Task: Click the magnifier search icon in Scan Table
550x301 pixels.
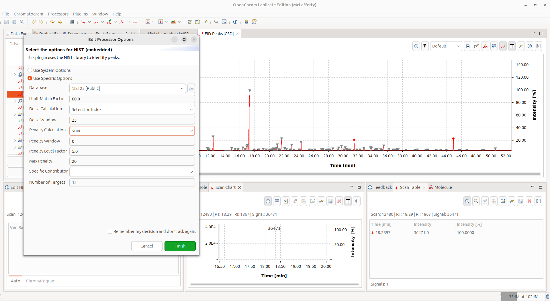Action: tap(476, 201)
